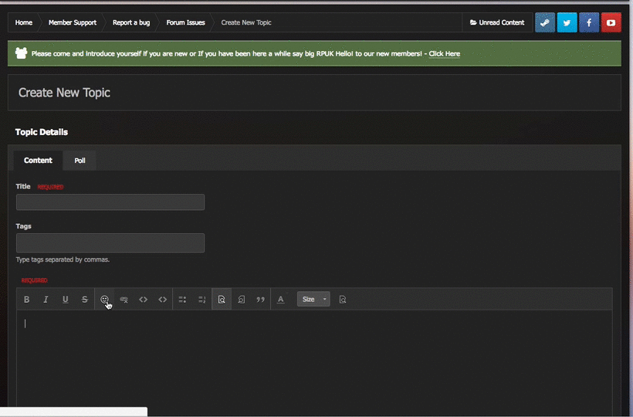Viewport: 633px width, 417px height.
Task: Focus the Tags input field
Action: tap(110, 242)
